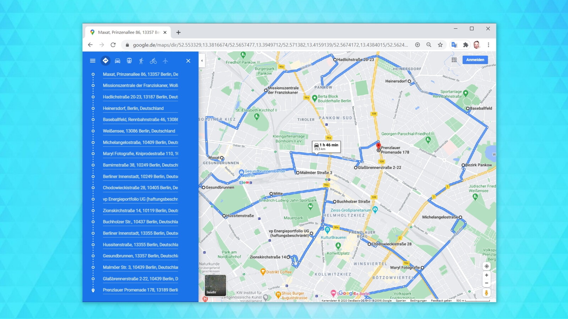Switch to driving directions mode
The width and height of the screenshot is (568, 319).
point(118,61)
